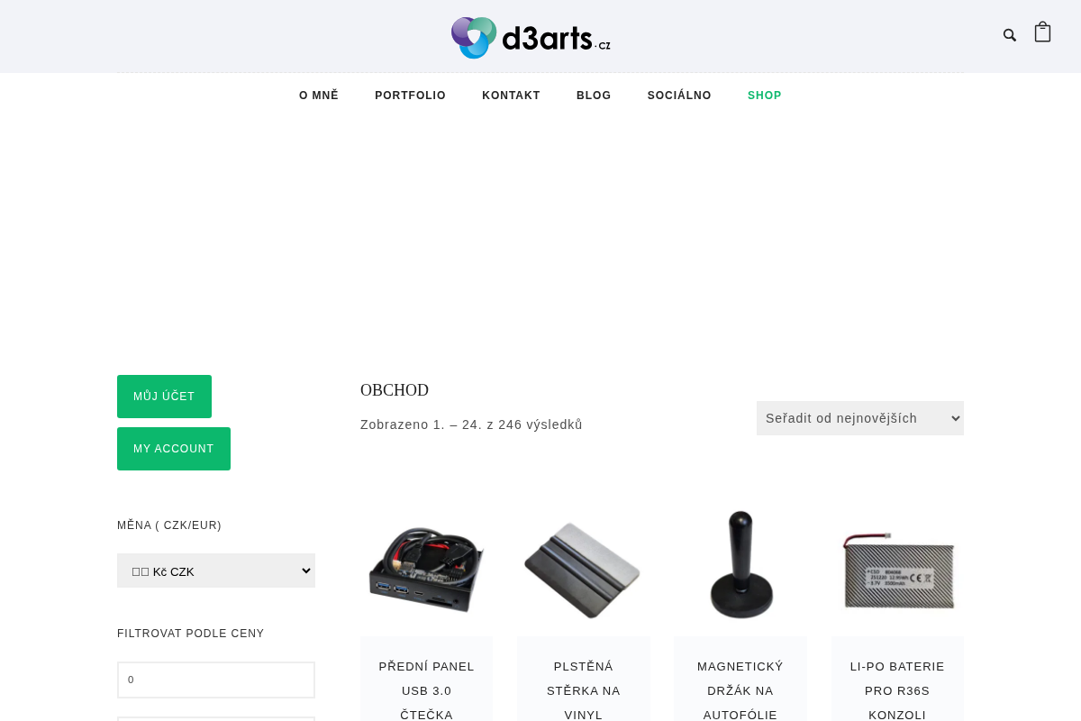Viewport: 1081px width, 721px height.
Task: Open the KONTAKT menu item
Action: pos(511,96)
